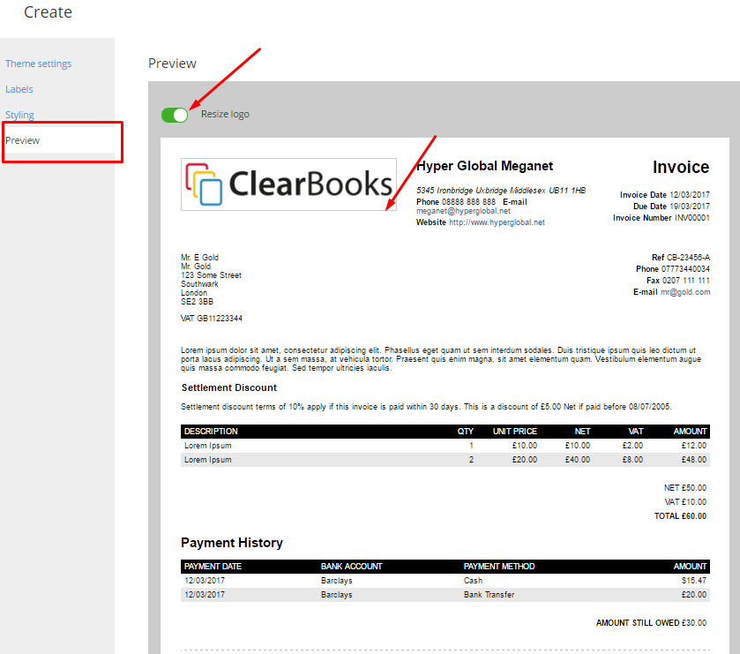Screen dimensions: 740x654
Task: Click the NET £50.00 total line
Action: (x=684, y=488)
